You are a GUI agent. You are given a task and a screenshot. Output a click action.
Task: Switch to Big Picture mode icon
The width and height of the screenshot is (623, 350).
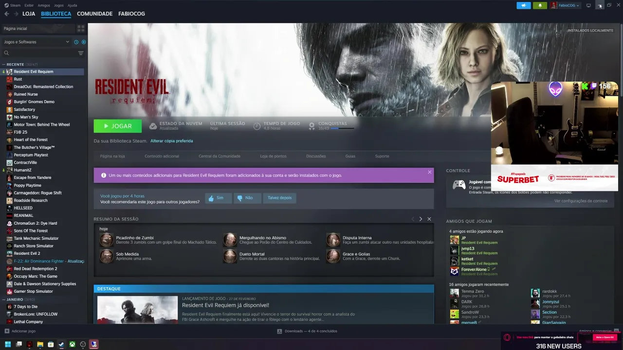[x=588, y=5]
